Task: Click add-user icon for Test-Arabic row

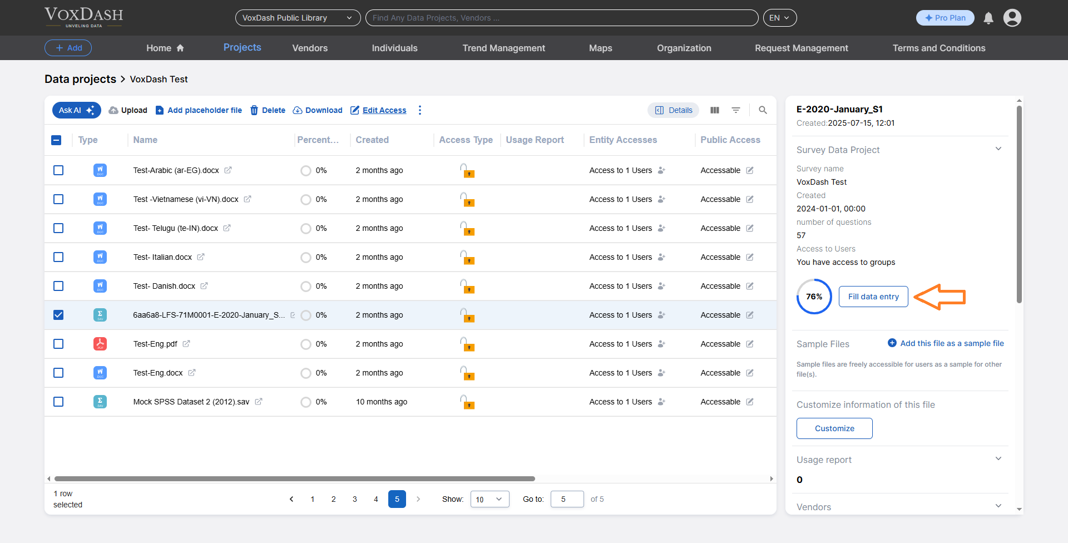Action: pos(661,170)
